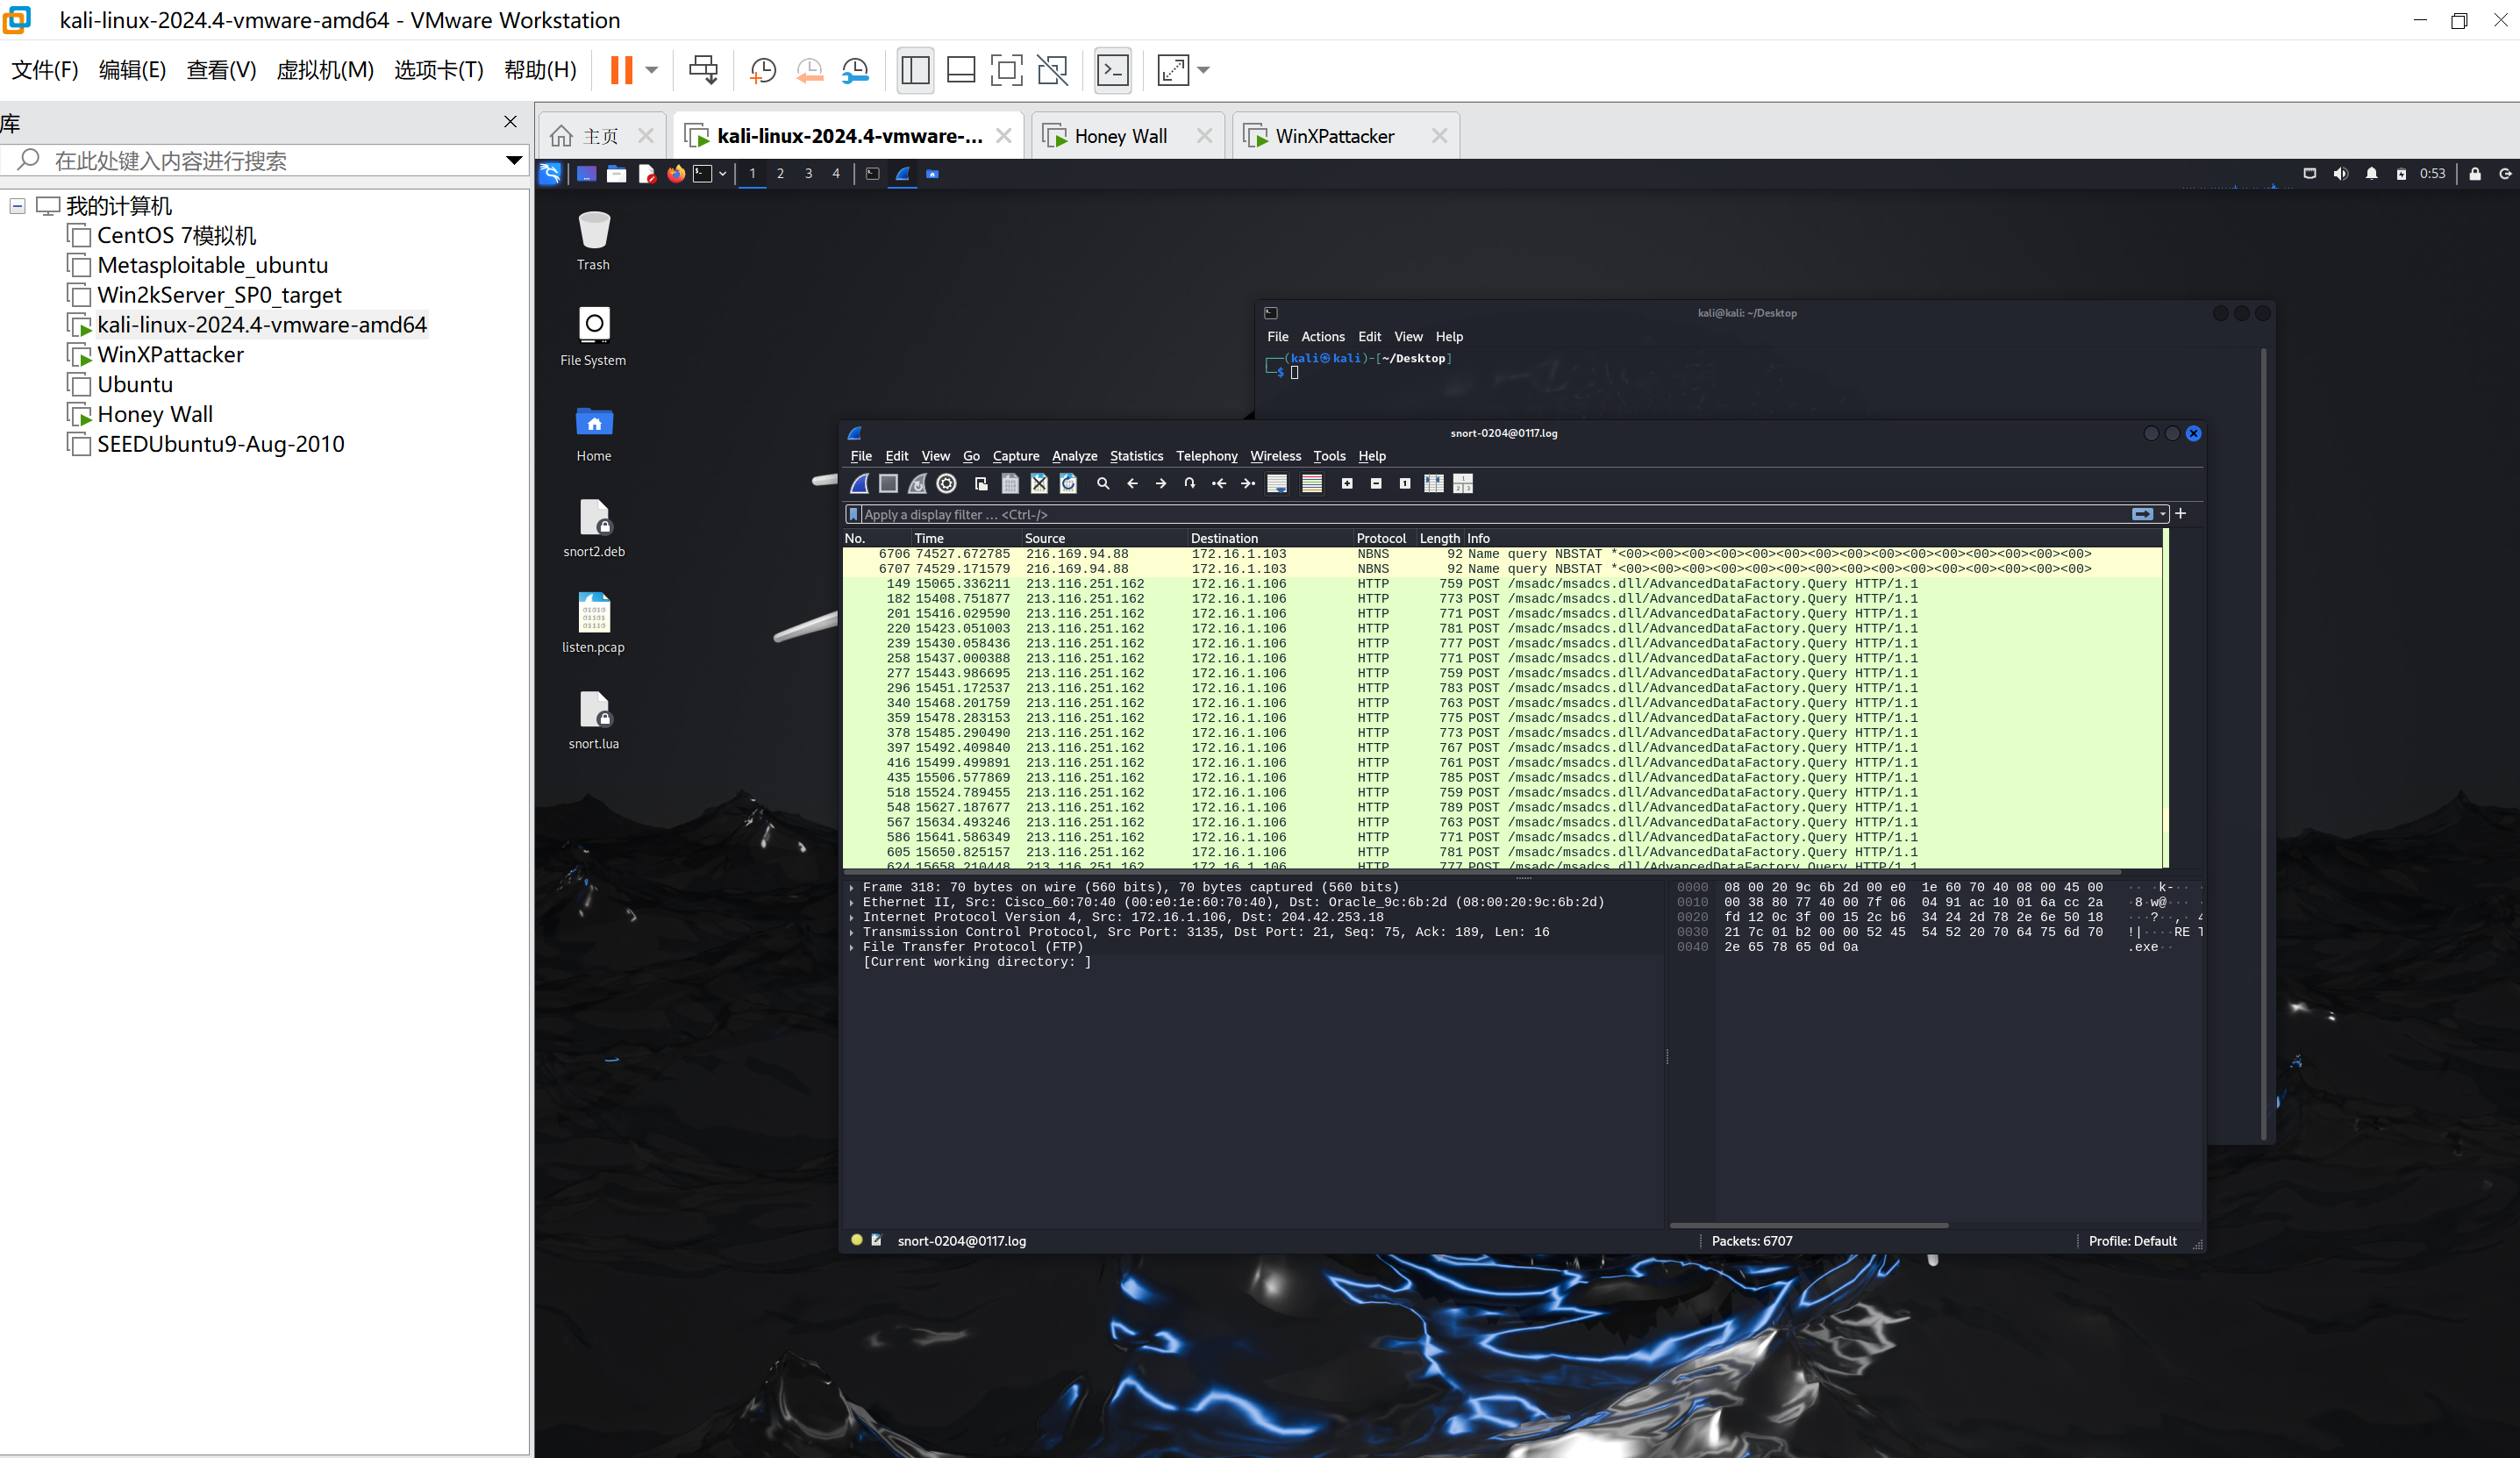
Task: Click resize columns icon in Wireshark toolbar
Action: pyautogui.click(x=1434, y=484)
